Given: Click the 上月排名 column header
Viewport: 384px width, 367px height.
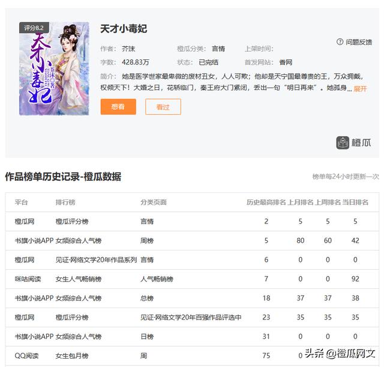Looking at the screenshot, I should point(301,202).
